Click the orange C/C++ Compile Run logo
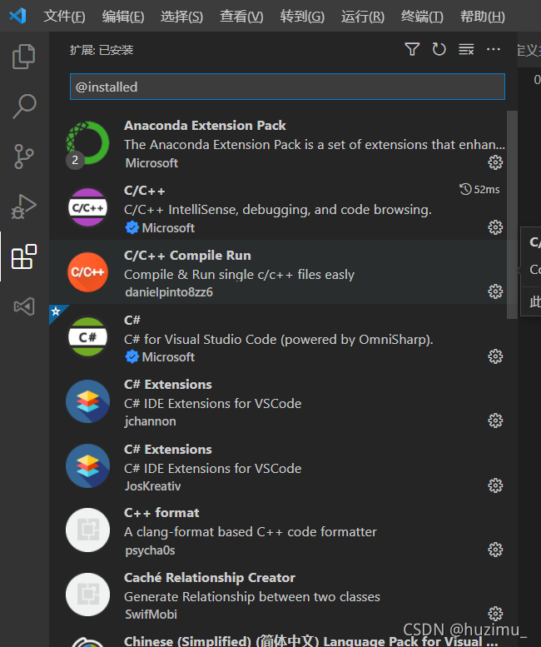The image size is (541, 647). [88, 272]
